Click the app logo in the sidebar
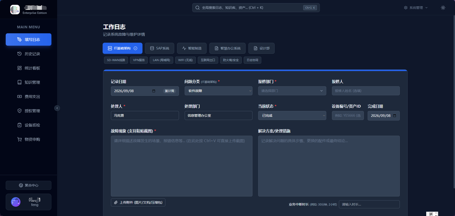Screen dimensions: 455x216 15,9
